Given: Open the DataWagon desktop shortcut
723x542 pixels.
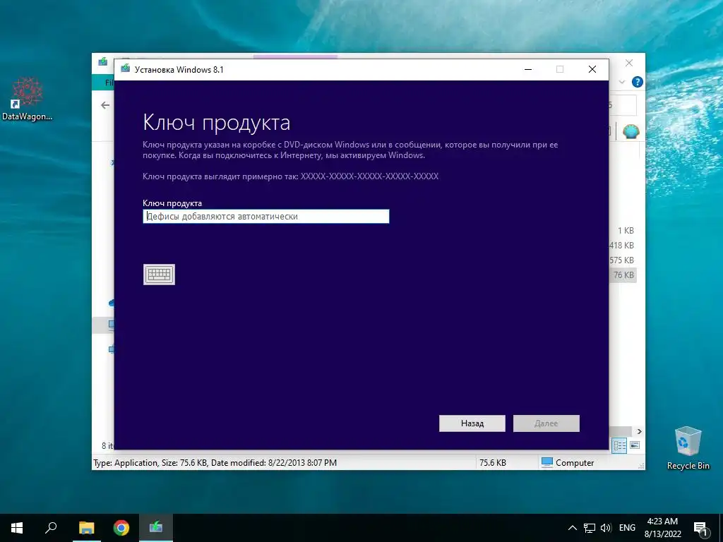Looking at the screenshot, I should [x=28, y=99].
